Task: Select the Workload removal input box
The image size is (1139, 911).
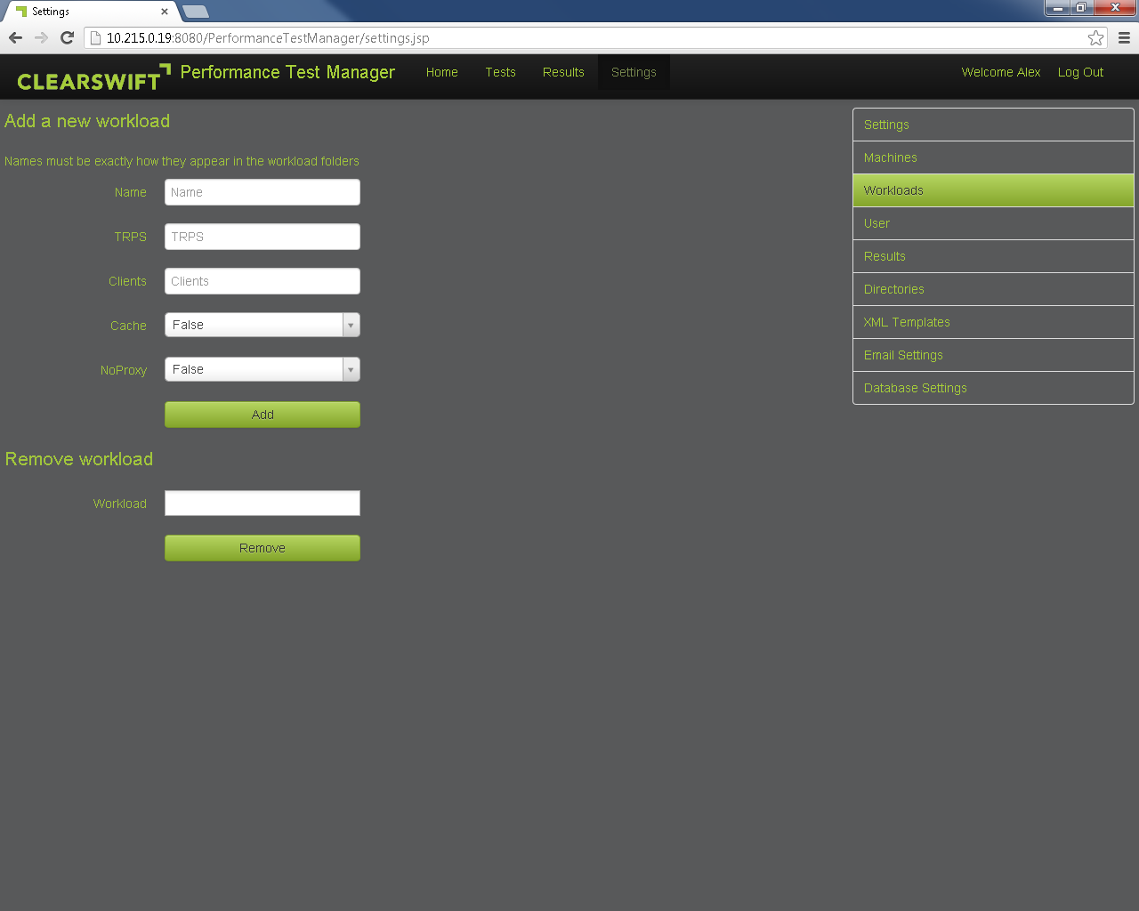Action: click(262, 504)
